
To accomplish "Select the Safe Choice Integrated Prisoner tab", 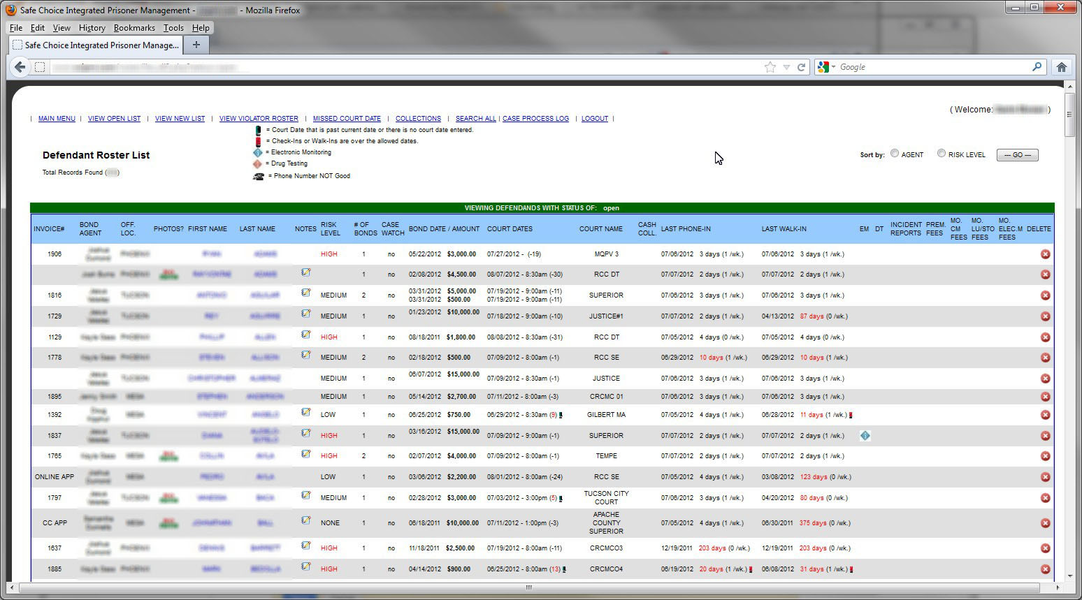I will (x=96, y=45).
